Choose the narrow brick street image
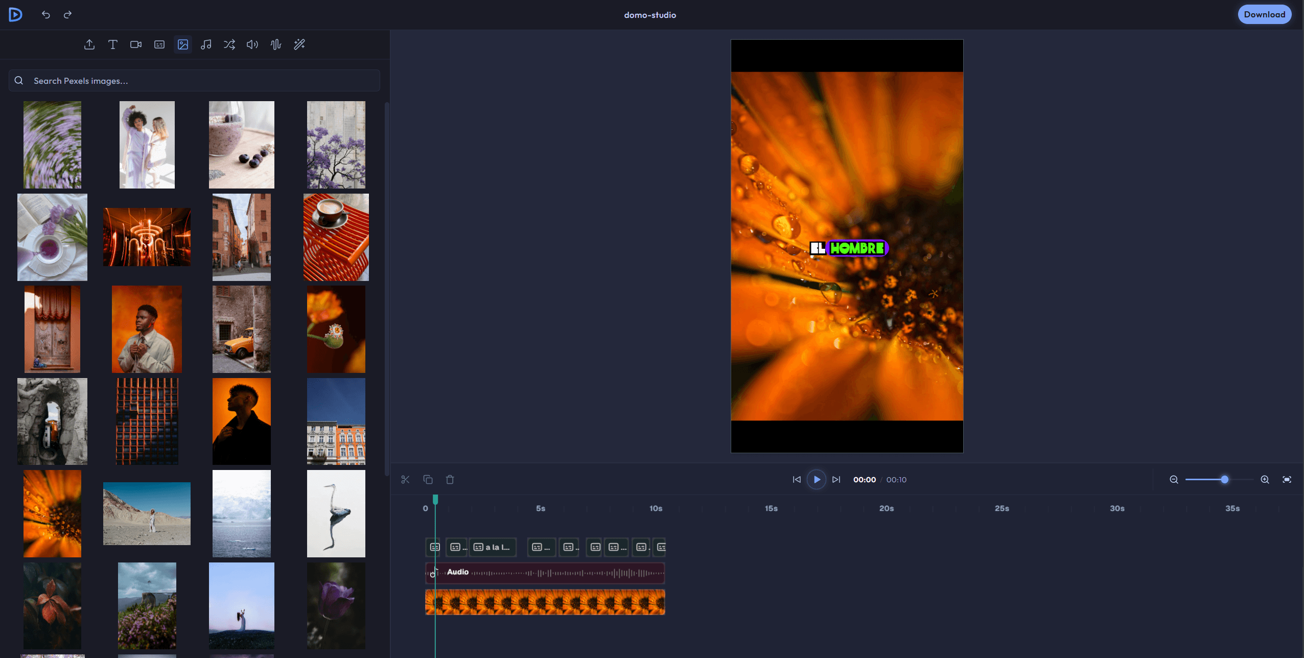Image resolution: width=1304 pixels, height=658 pixels. point(242,237)
